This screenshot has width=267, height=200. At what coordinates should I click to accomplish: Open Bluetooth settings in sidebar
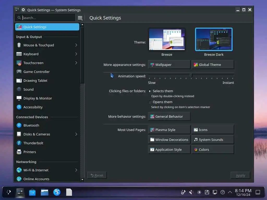coord(47,125)
